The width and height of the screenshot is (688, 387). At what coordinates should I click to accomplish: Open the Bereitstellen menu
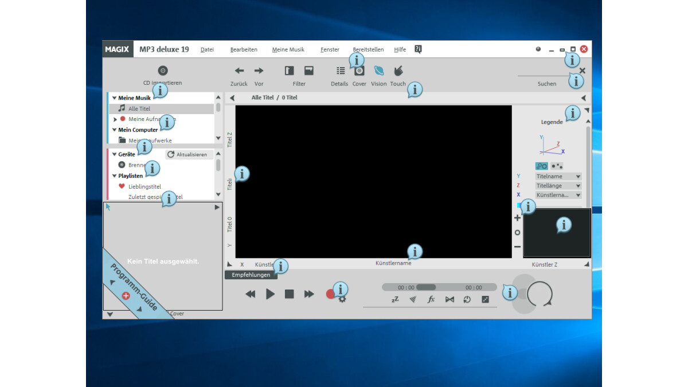(368, 49)
